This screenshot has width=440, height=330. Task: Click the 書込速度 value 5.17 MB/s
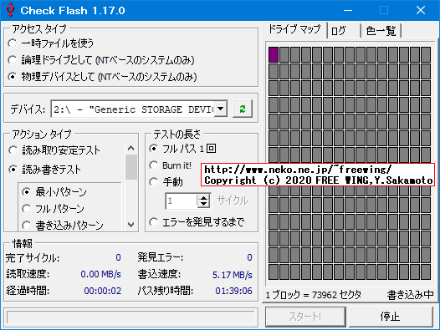[232, 275]
